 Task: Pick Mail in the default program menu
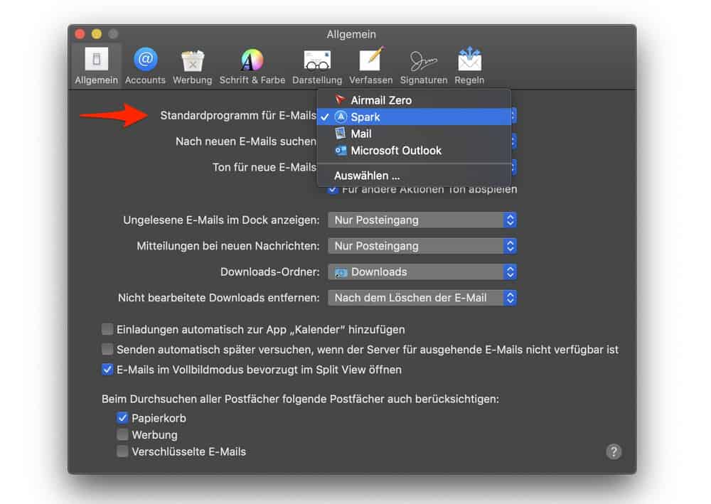(360, 134)
